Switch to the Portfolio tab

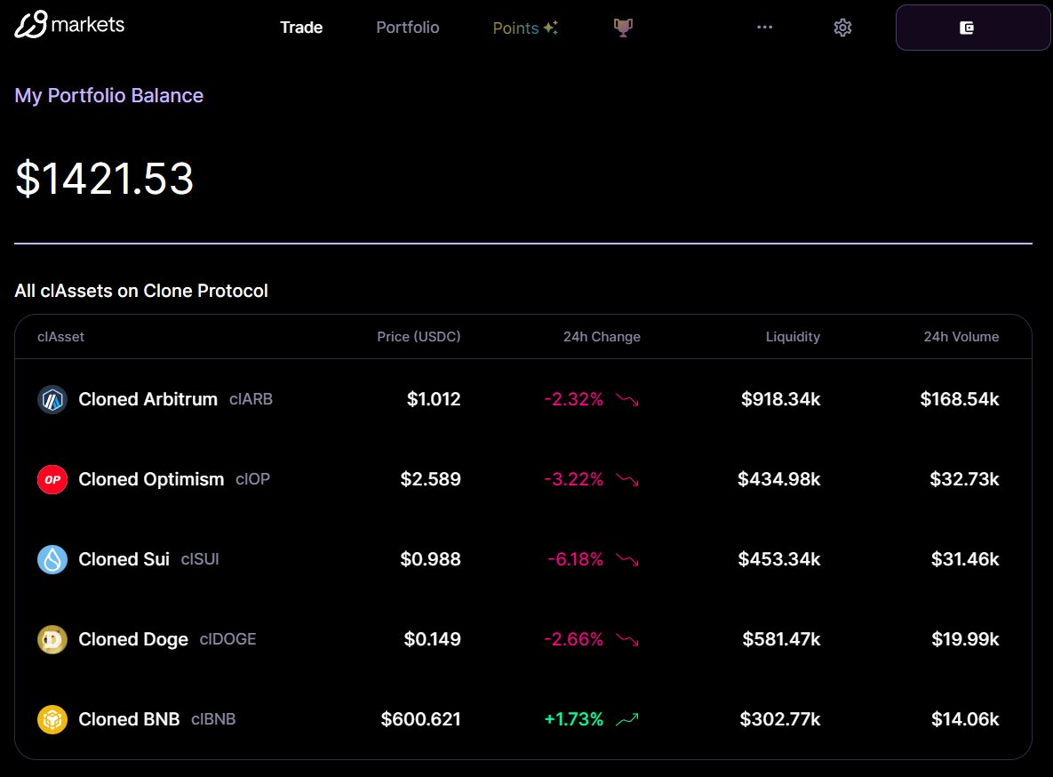point(408,28)
